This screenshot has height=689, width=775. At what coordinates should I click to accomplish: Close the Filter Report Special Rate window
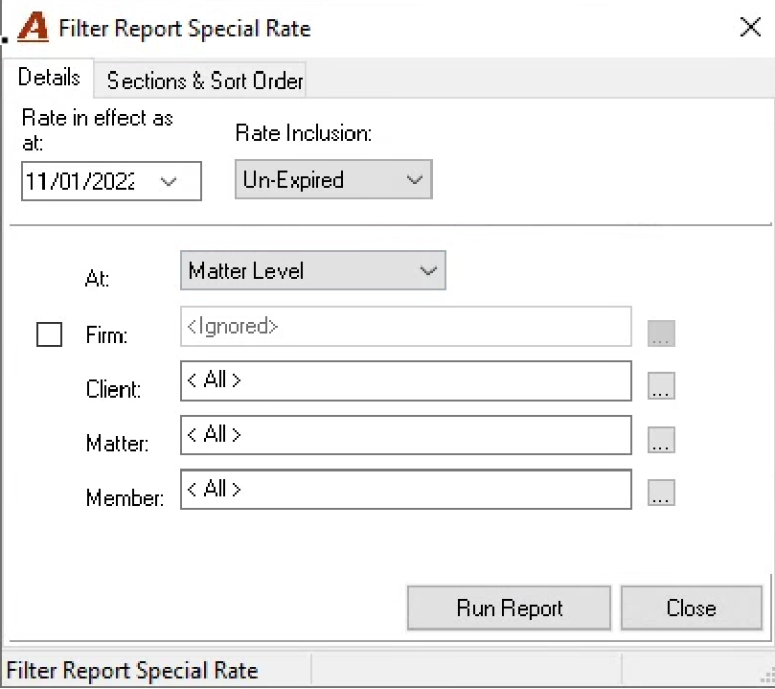click(750, 27)
